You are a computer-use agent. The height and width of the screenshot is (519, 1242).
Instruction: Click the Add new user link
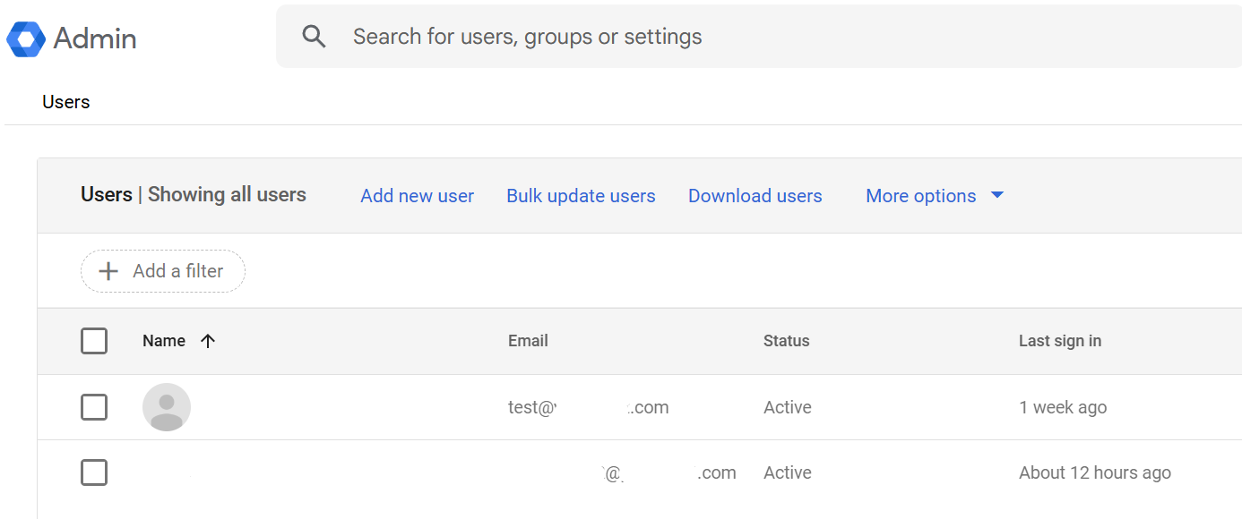pos(417,196)
